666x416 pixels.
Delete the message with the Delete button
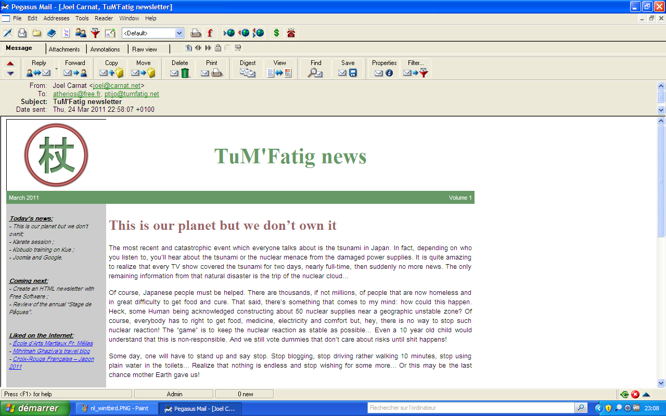click(x=180, y=68)
